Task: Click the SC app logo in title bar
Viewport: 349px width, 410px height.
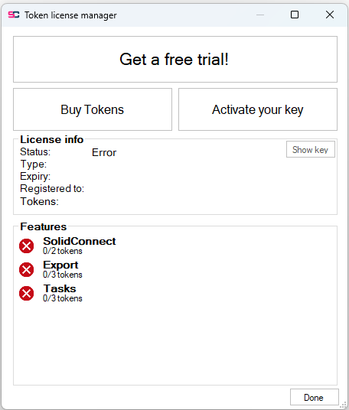Action: pyautogui.click(x=14, y=15)
